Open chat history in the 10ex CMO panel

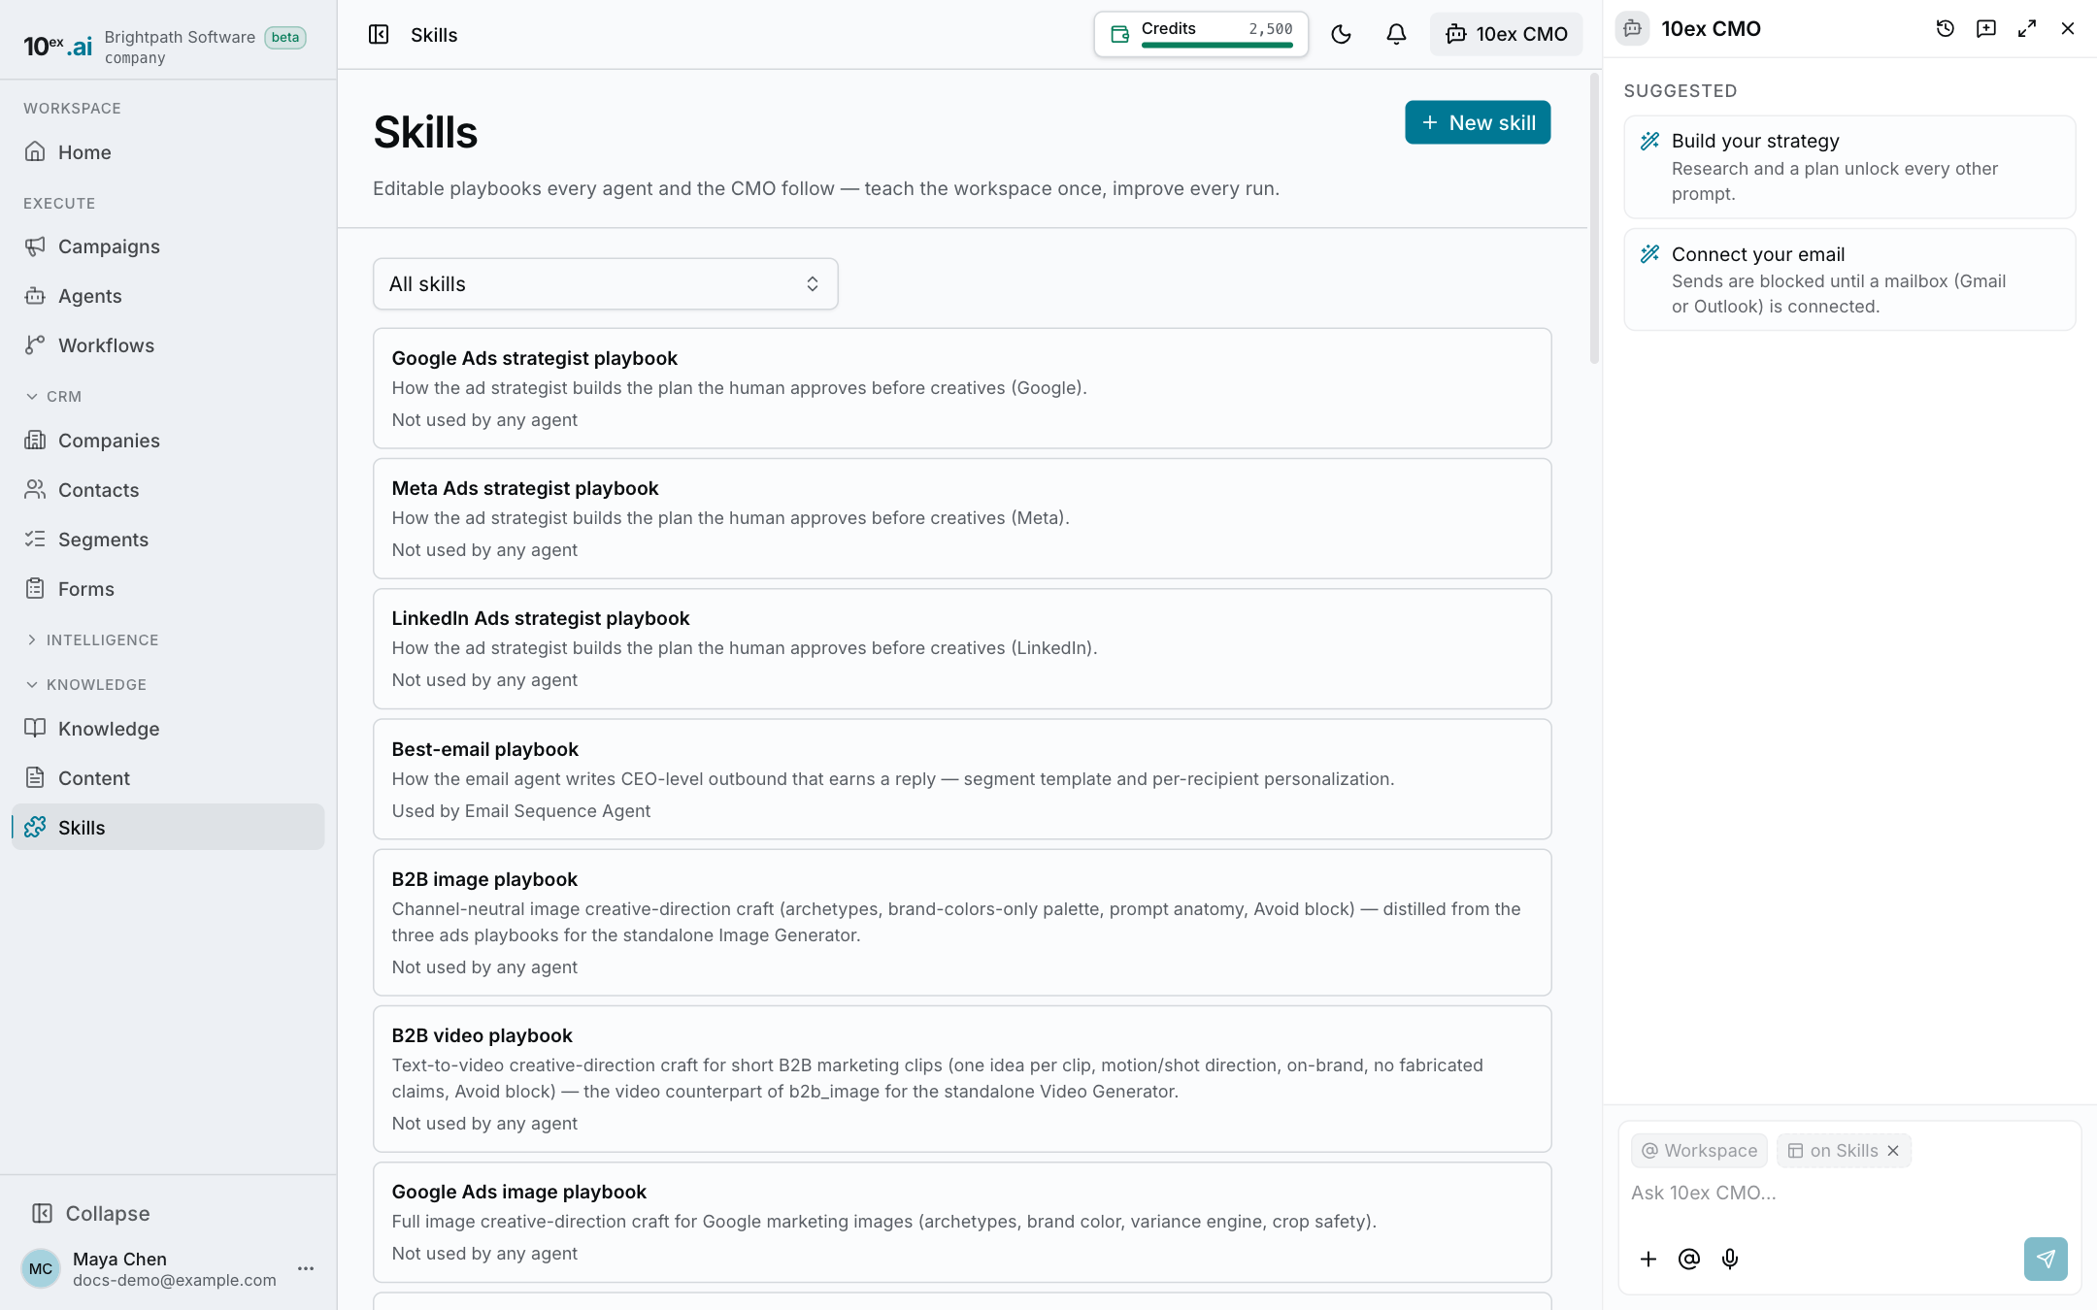(1945, 29)
